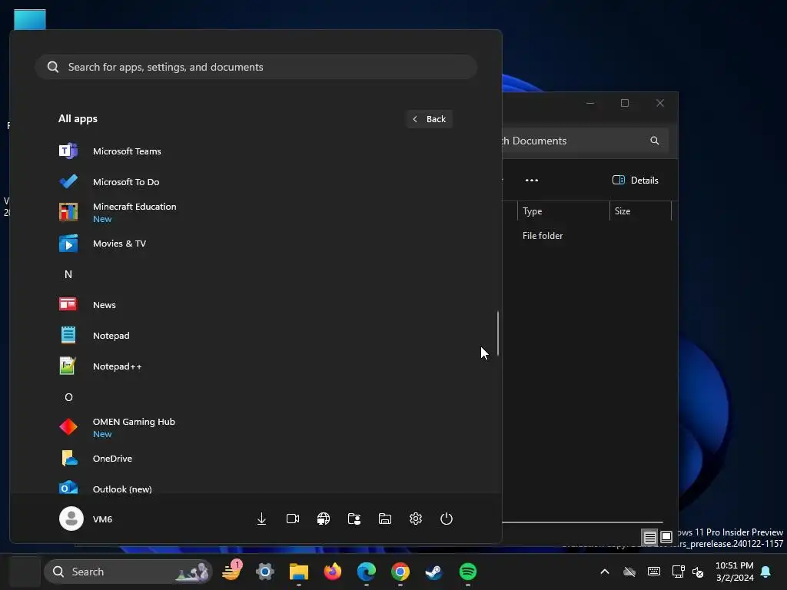The image size is (787, 590).
Task: Jump to letter O index header
Action: click(68, 397)
